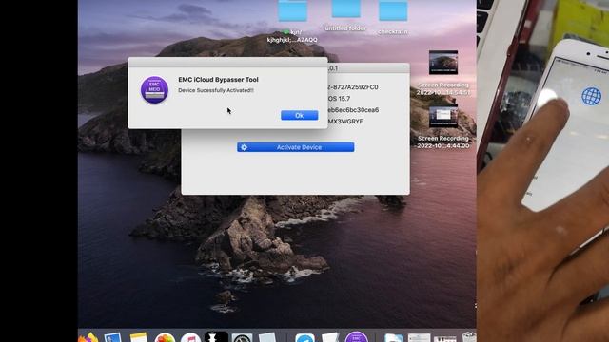The width and height of the screenshot is (609, 342).
Task: Click the purple EMC app dock icon
Action: pyautogui.click(x=356, y=336)
